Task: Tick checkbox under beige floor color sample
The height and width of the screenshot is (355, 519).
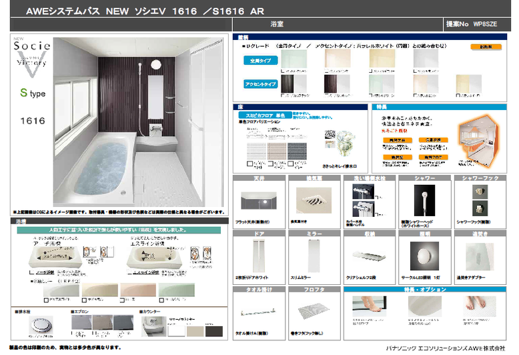Action: 270,163
